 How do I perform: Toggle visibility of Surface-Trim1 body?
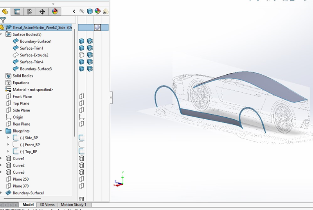[81, 48]
